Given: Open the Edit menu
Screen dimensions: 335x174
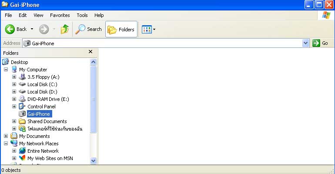Looking at the screenshot, I should (x=23, y=15).
